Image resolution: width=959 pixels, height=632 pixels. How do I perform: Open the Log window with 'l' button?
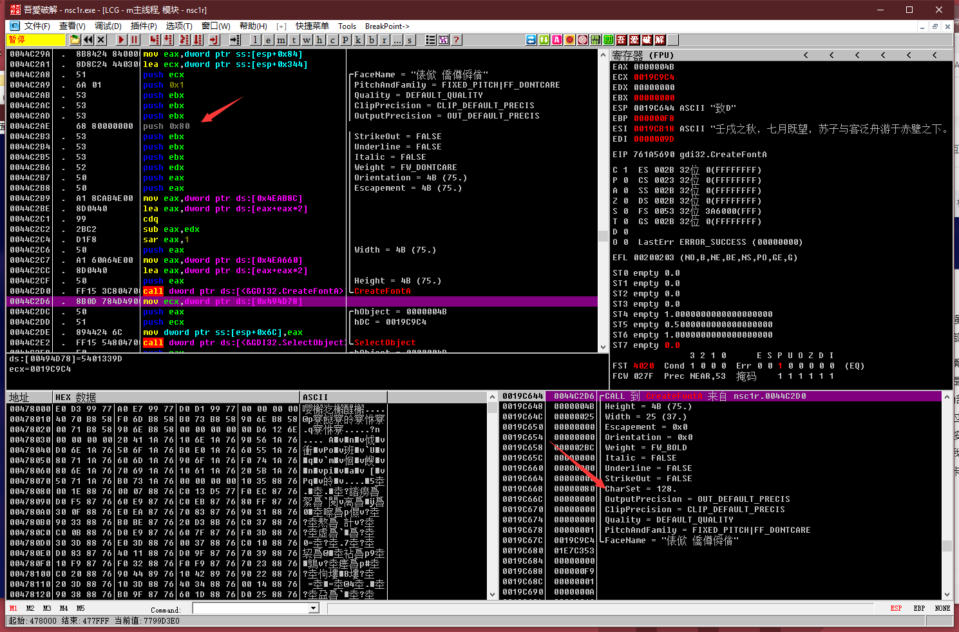(255, 40)
